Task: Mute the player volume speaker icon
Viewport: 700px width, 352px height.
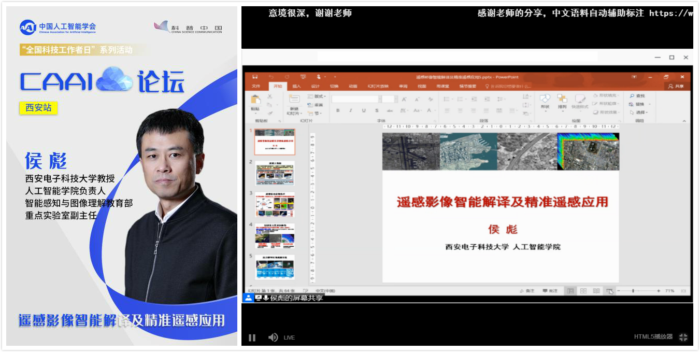Action: [273, 337]
